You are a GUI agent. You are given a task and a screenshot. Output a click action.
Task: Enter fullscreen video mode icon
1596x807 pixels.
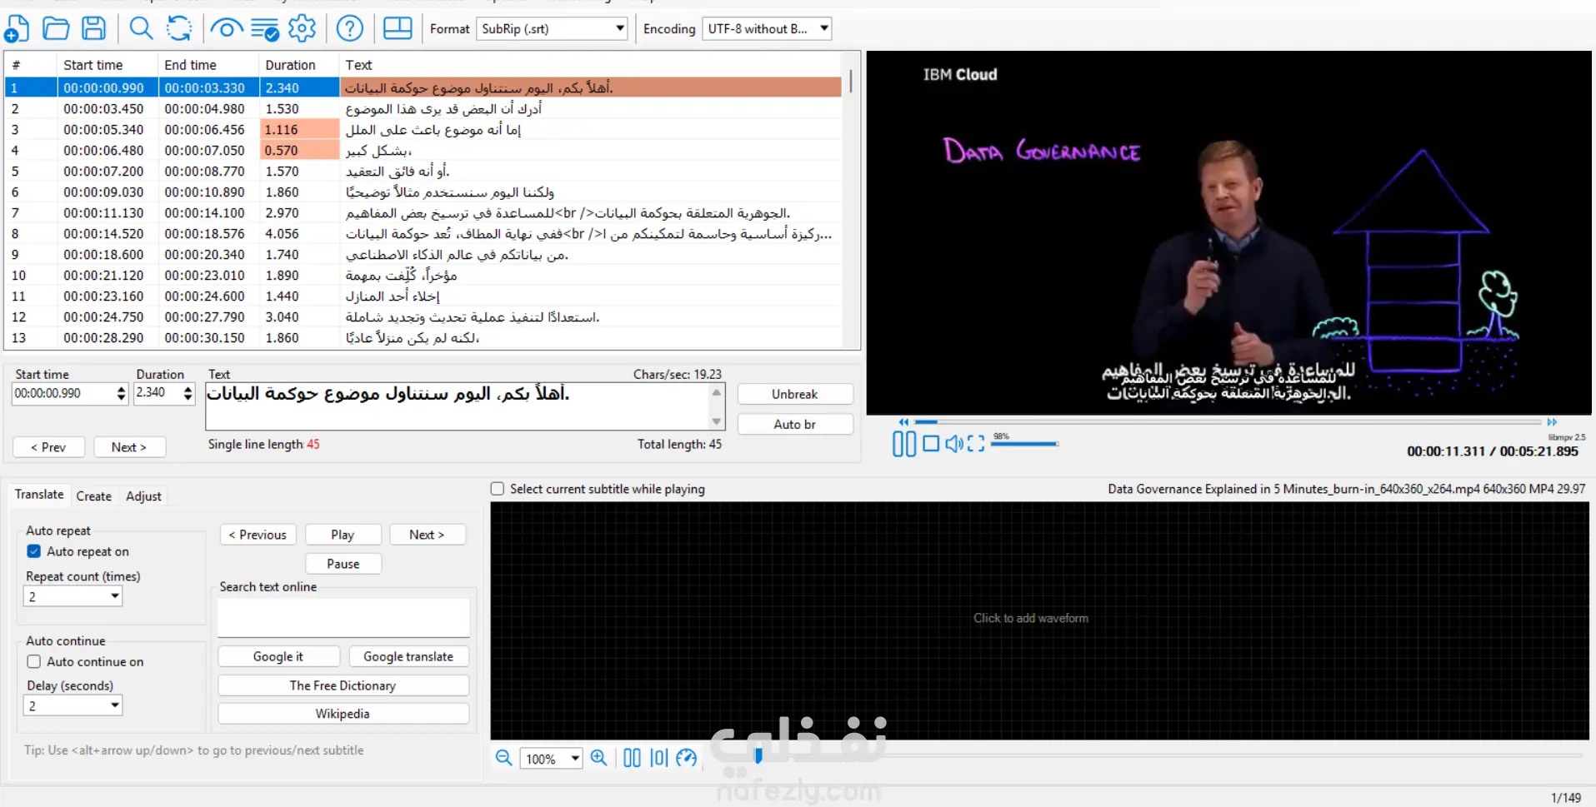(976, 444)
